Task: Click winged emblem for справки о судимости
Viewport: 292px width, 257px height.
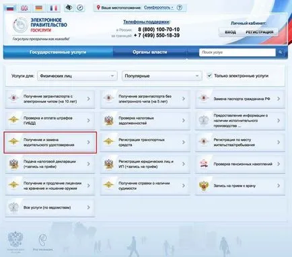Action: click(x=108, y=185)
